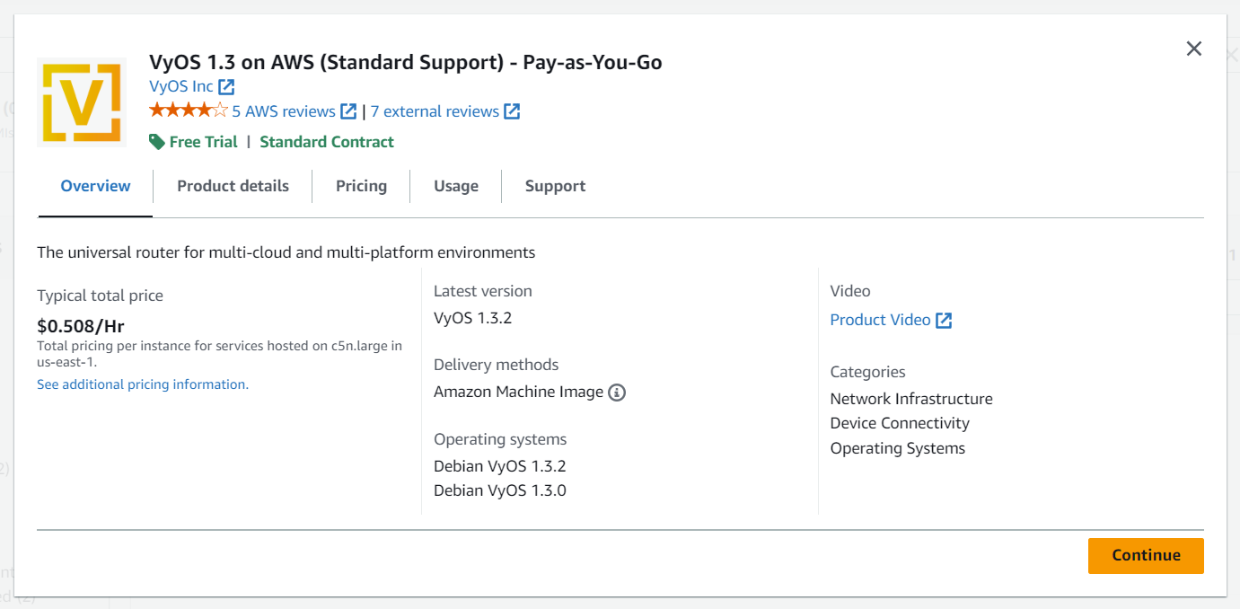Switch to the Pricing tab
Viewport: 1240px width, 609px height.
pyautogui.click(x=361, y=186)
